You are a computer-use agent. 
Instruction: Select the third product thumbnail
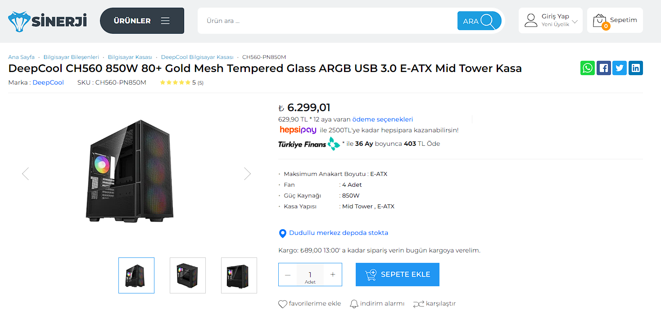tap(239, 275)
